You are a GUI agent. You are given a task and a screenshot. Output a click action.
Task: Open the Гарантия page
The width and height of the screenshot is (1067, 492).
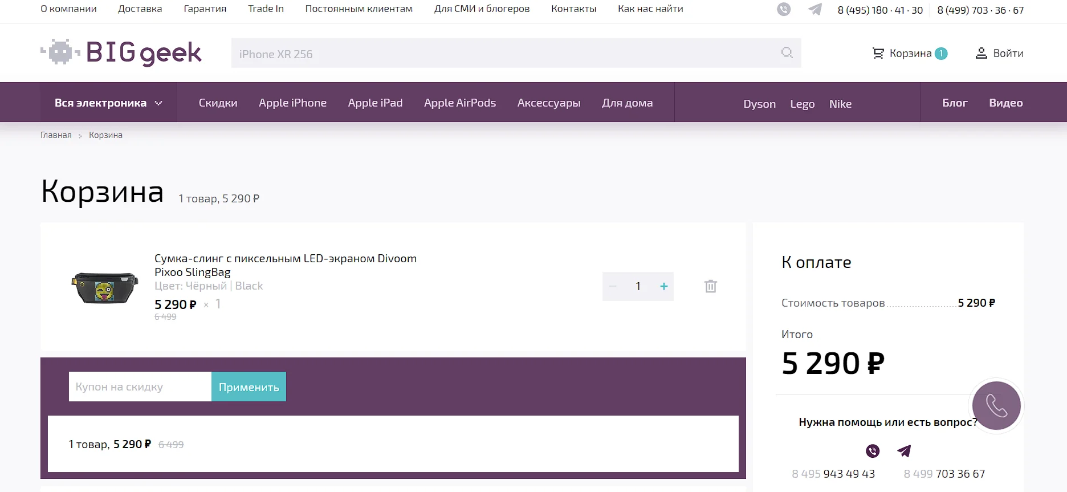point(205,9)
